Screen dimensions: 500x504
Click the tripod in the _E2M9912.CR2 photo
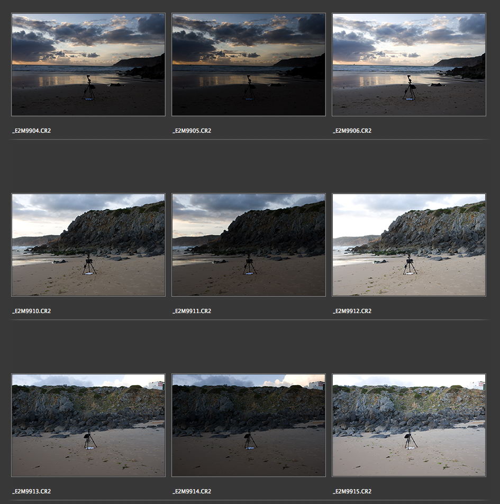[409, 264]
